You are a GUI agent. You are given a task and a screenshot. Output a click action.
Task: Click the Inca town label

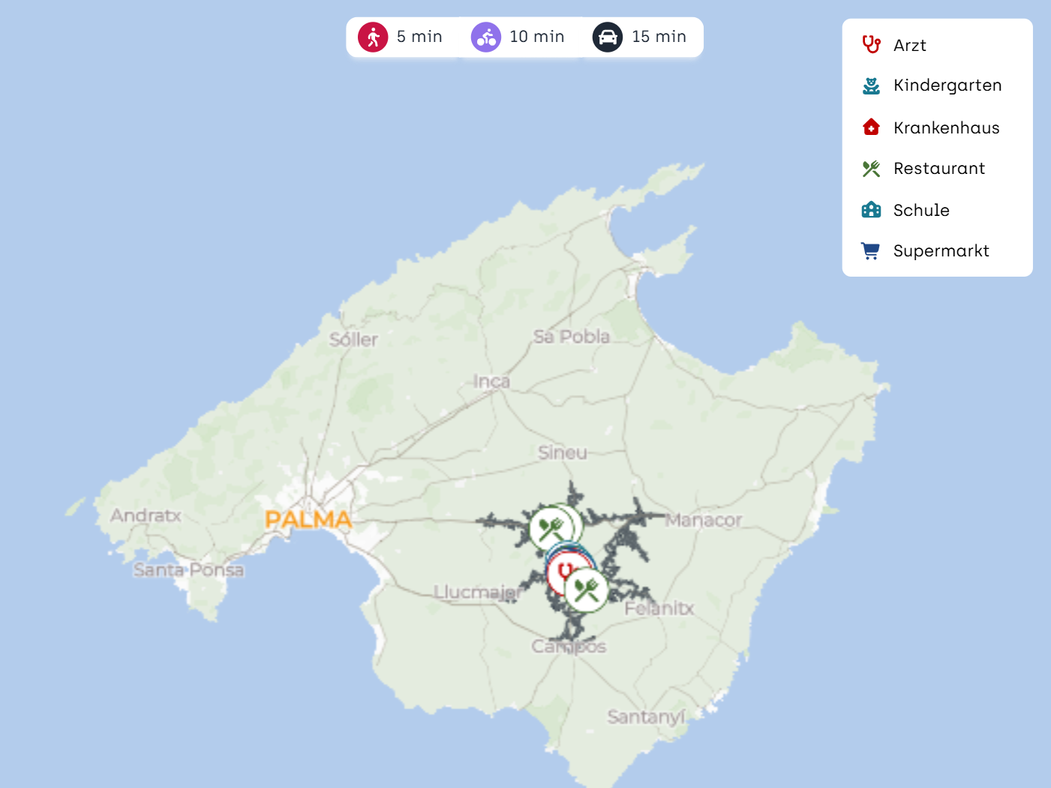click(491, 382)
